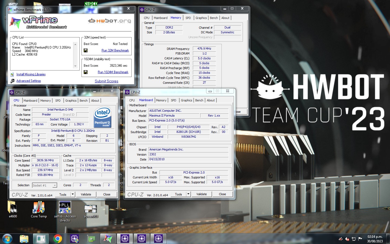Open Tools dropdown arrow in CPU window

73,194
